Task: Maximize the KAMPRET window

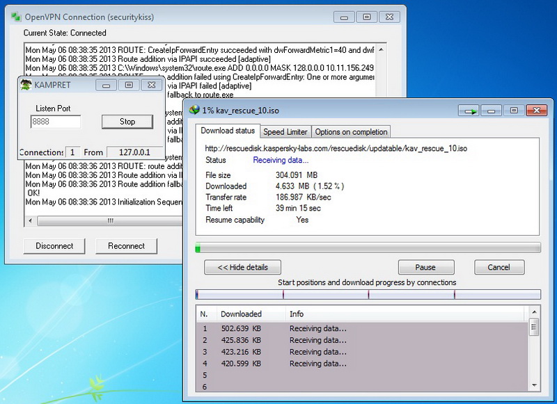Action: [129, 85]
